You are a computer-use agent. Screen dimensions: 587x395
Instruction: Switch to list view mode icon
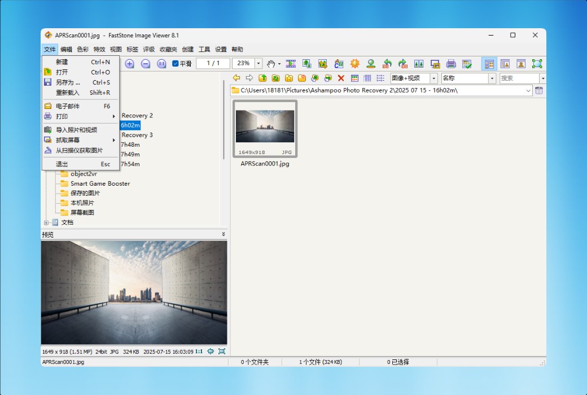[x=380, y=78]
